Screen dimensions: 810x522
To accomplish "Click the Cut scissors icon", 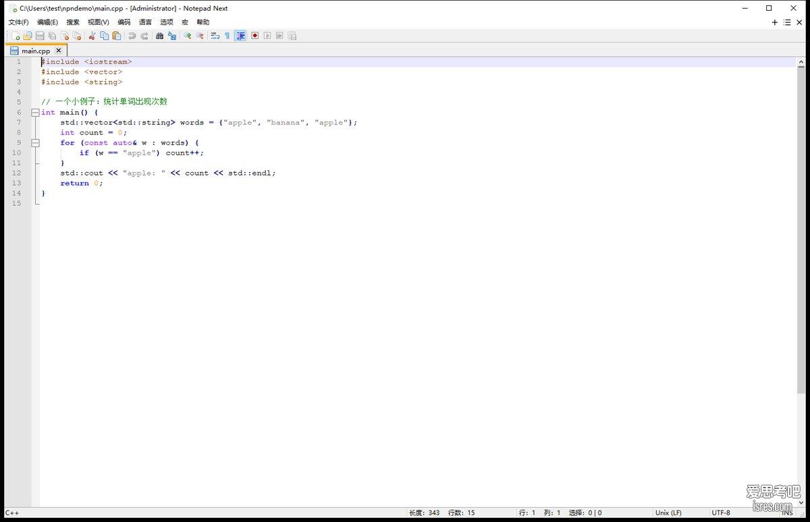I will point(92,36).
